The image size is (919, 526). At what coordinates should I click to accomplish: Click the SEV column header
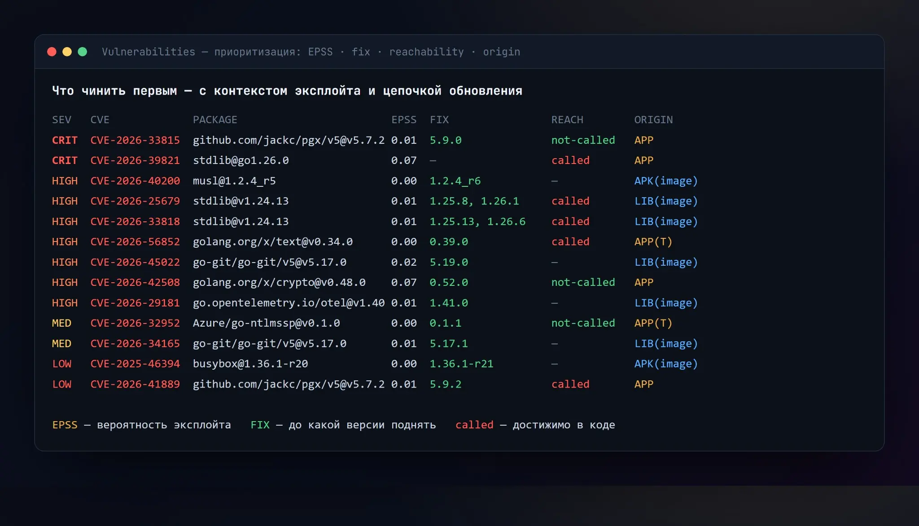click(61, 120)
